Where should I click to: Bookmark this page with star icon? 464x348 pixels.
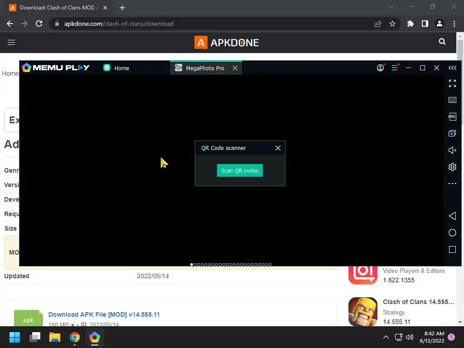click(x=392, y=24)
